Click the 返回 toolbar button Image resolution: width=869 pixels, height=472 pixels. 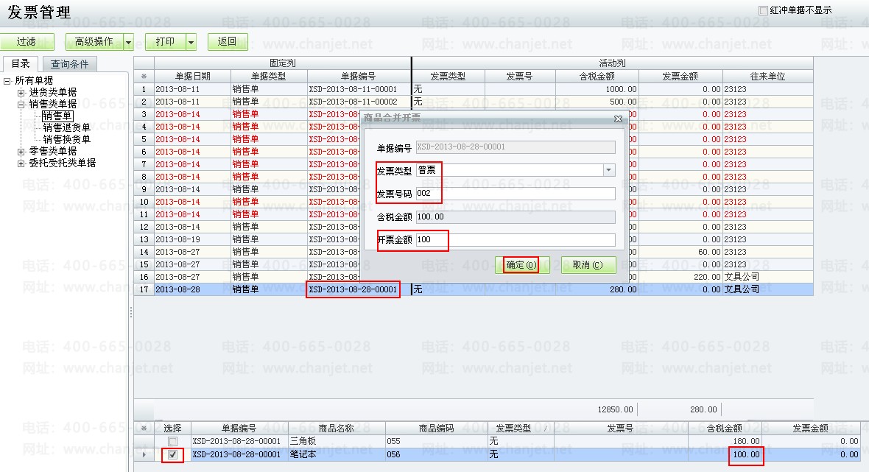click(x=228, y=42)
